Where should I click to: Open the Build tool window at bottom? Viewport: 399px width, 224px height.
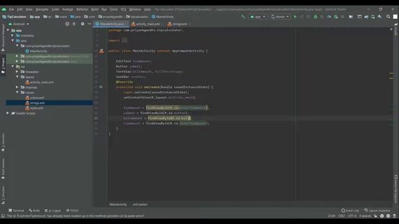(x=34, y=210)
